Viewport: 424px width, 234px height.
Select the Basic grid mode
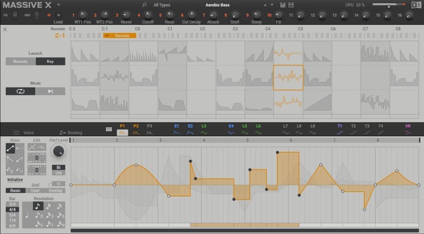(x=15, y=191)
